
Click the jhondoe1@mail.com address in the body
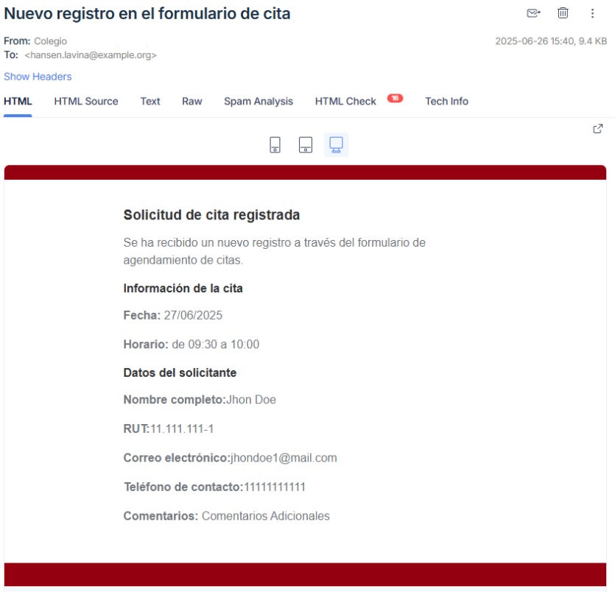[284, 458]
